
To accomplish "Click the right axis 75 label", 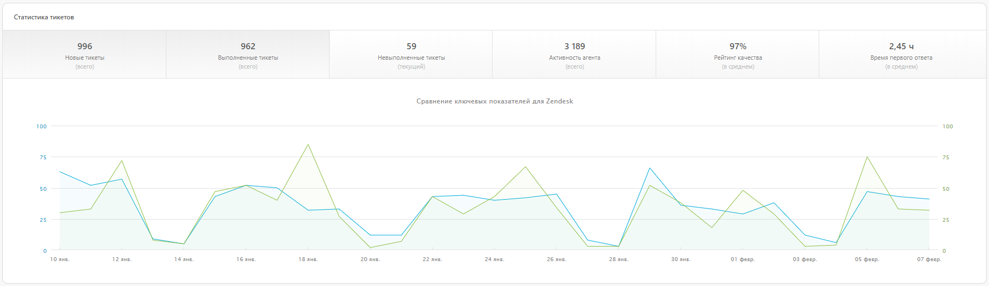I will coord(946,157).
